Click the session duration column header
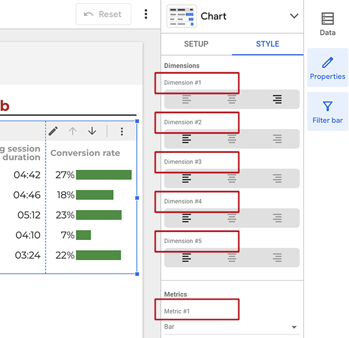This screenshot has height=338, width=349. [x=21, y=153]
